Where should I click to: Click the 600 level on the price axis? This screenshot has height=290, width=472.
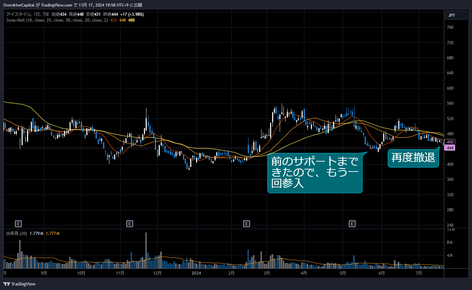450,88
